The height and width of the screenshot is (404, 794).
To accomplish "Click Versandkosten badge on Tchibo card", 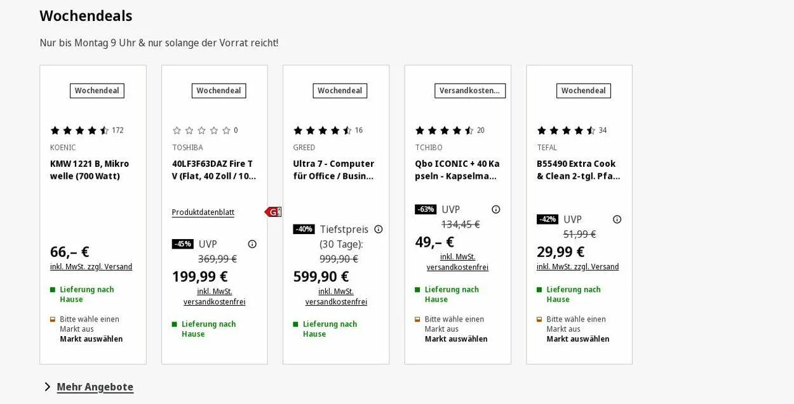I will click(x=469, y=91).
